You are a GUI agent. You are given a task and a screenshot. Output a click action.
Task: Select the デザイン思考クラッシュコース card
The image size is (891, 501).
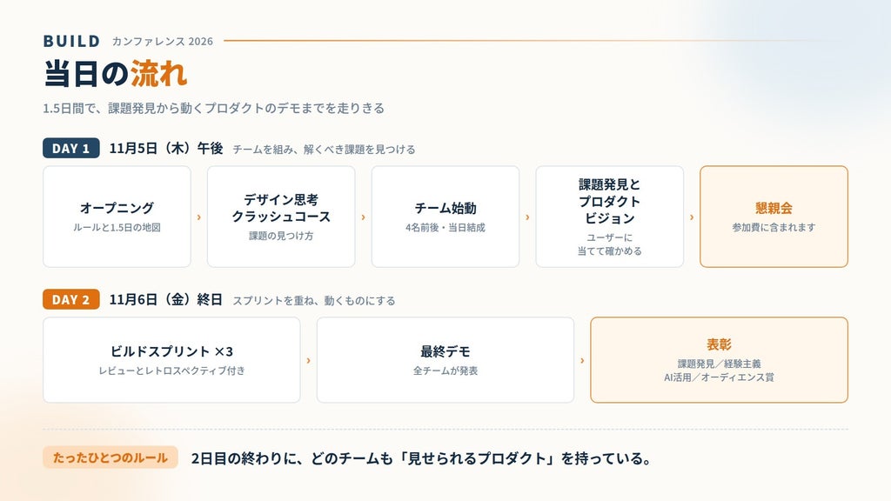point(281,217)
